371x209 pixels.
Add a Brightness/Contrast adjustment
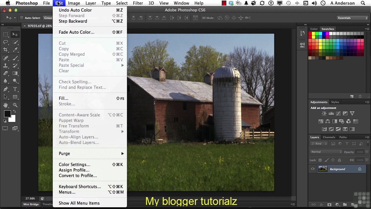[x=324, y=113]
